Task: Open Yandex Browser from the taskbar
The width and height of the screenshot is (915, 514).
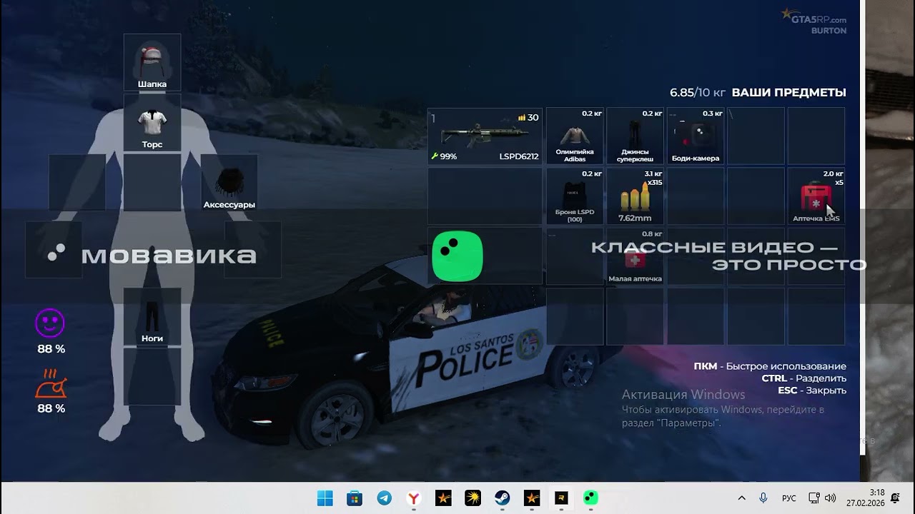Action: [414, 498]
